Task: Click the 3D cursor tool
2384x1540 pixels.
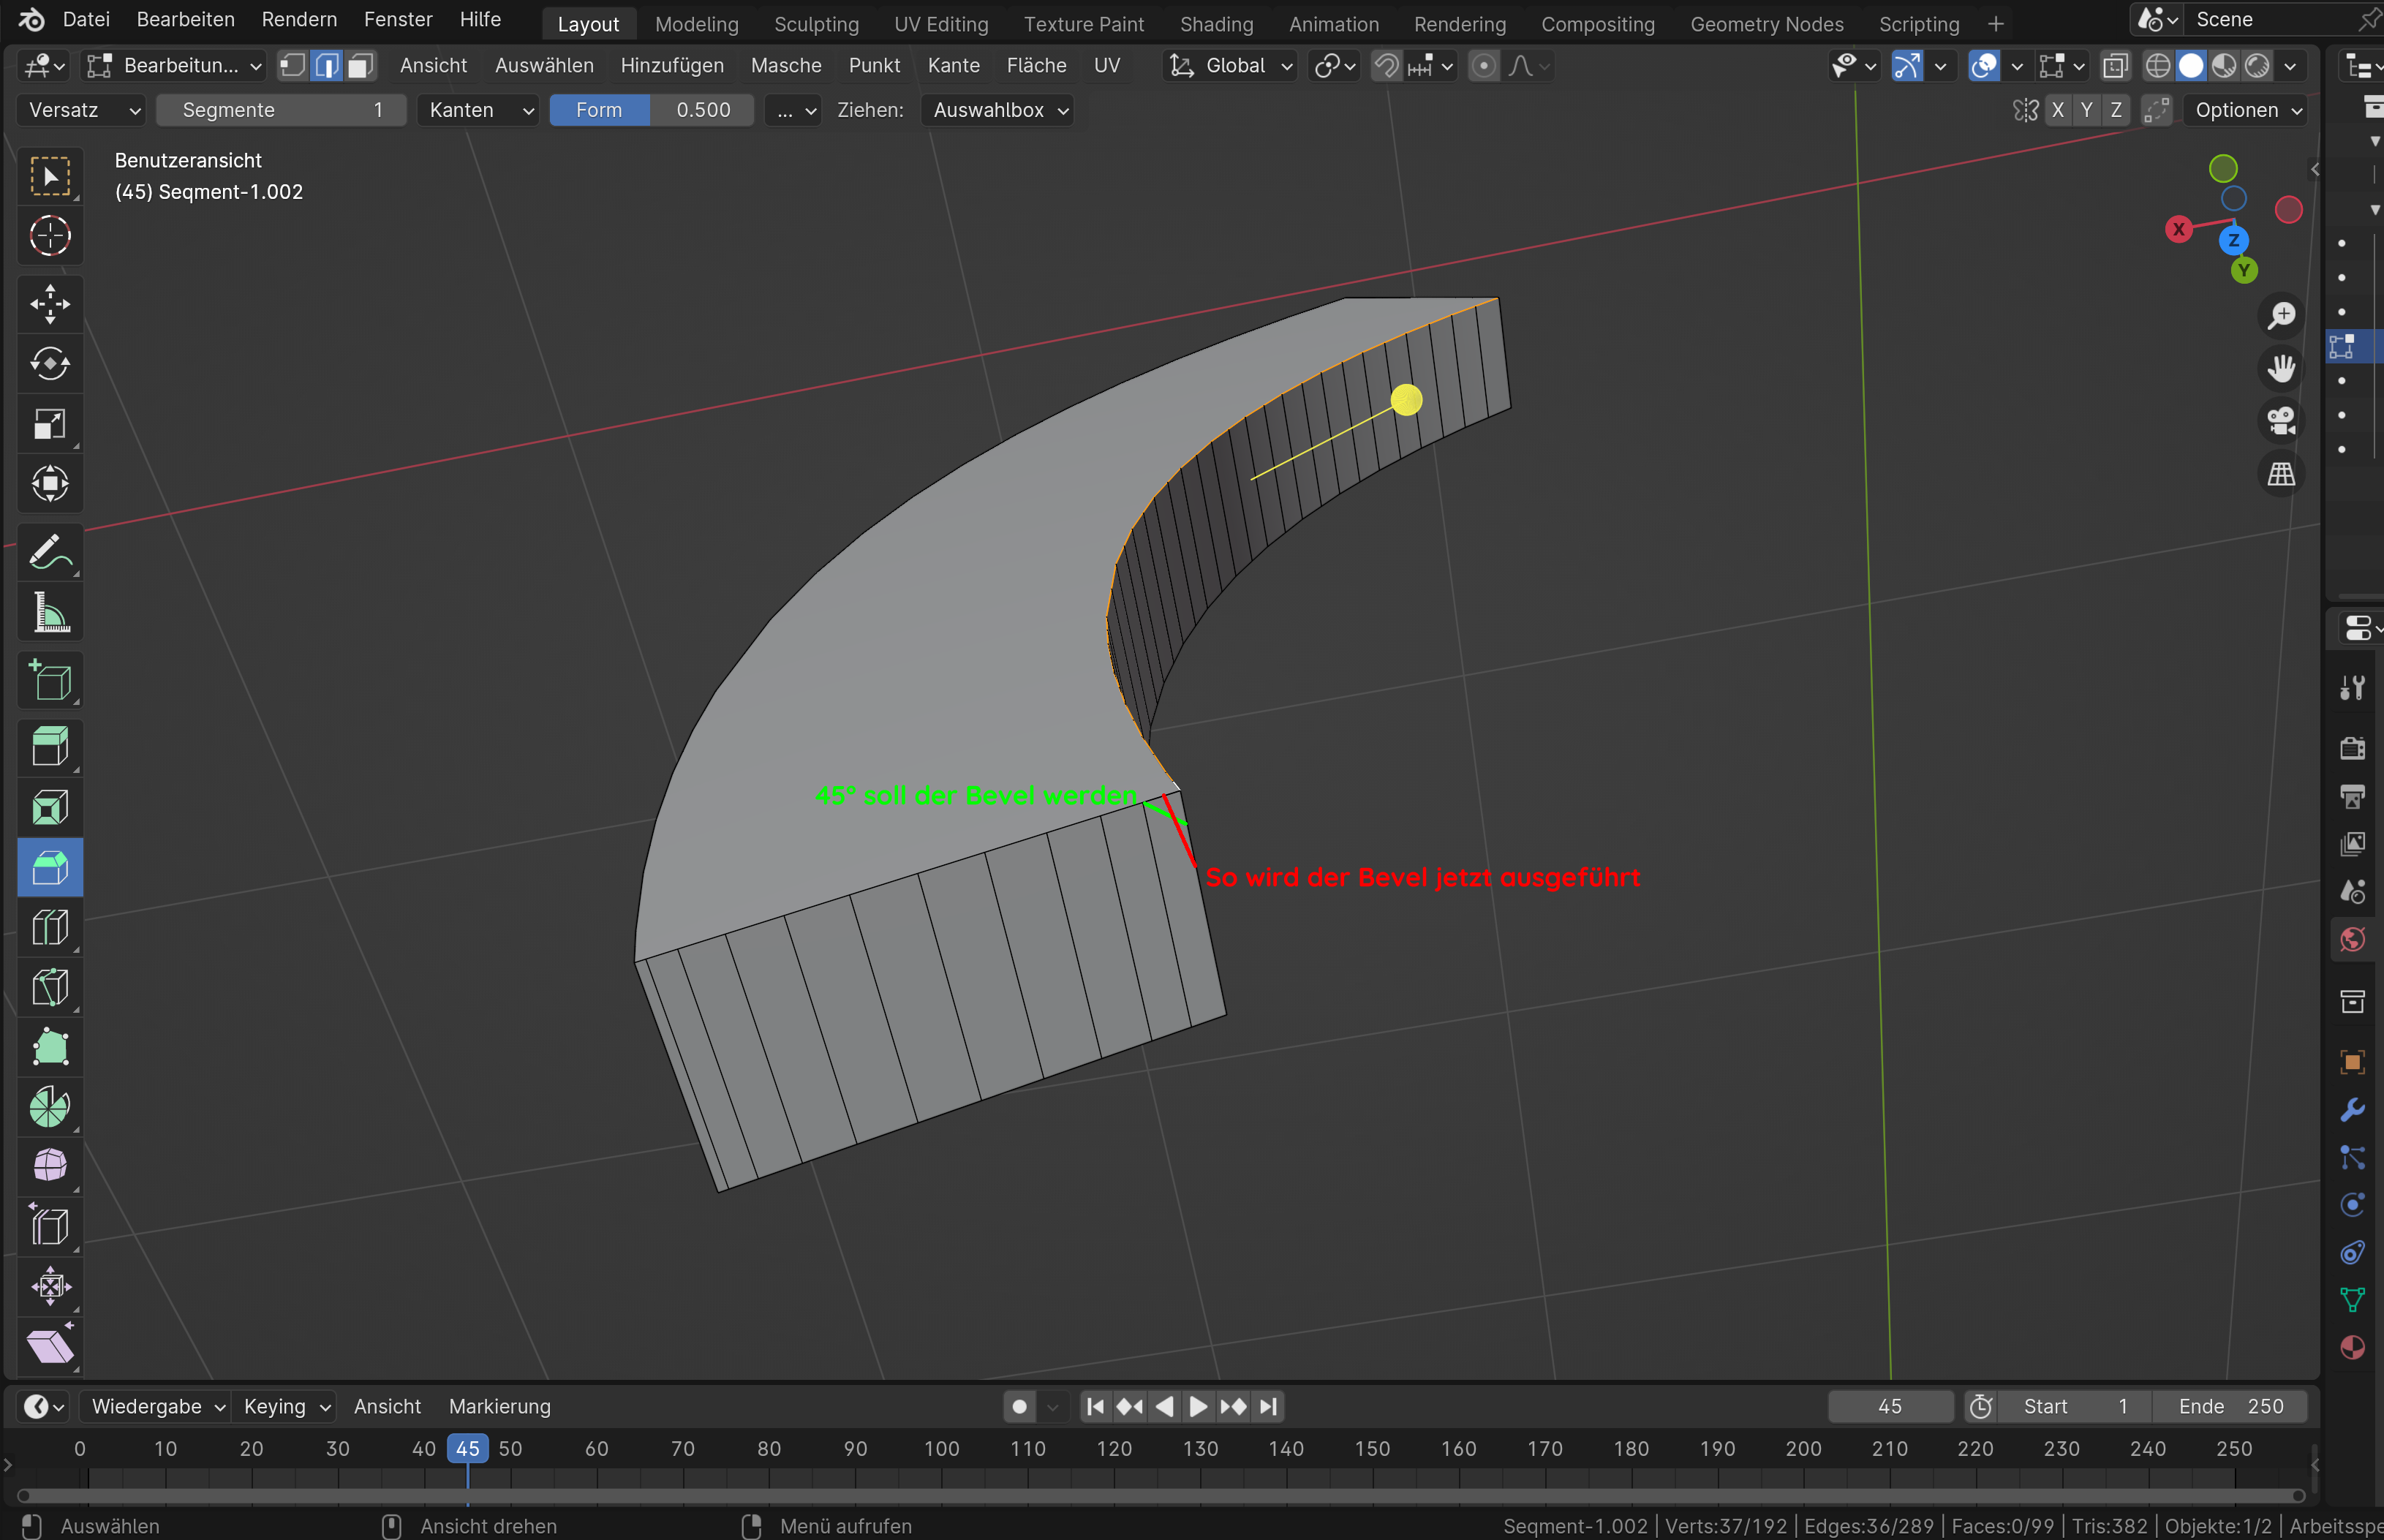Action: pyautogui.click(x=50, y=236)
